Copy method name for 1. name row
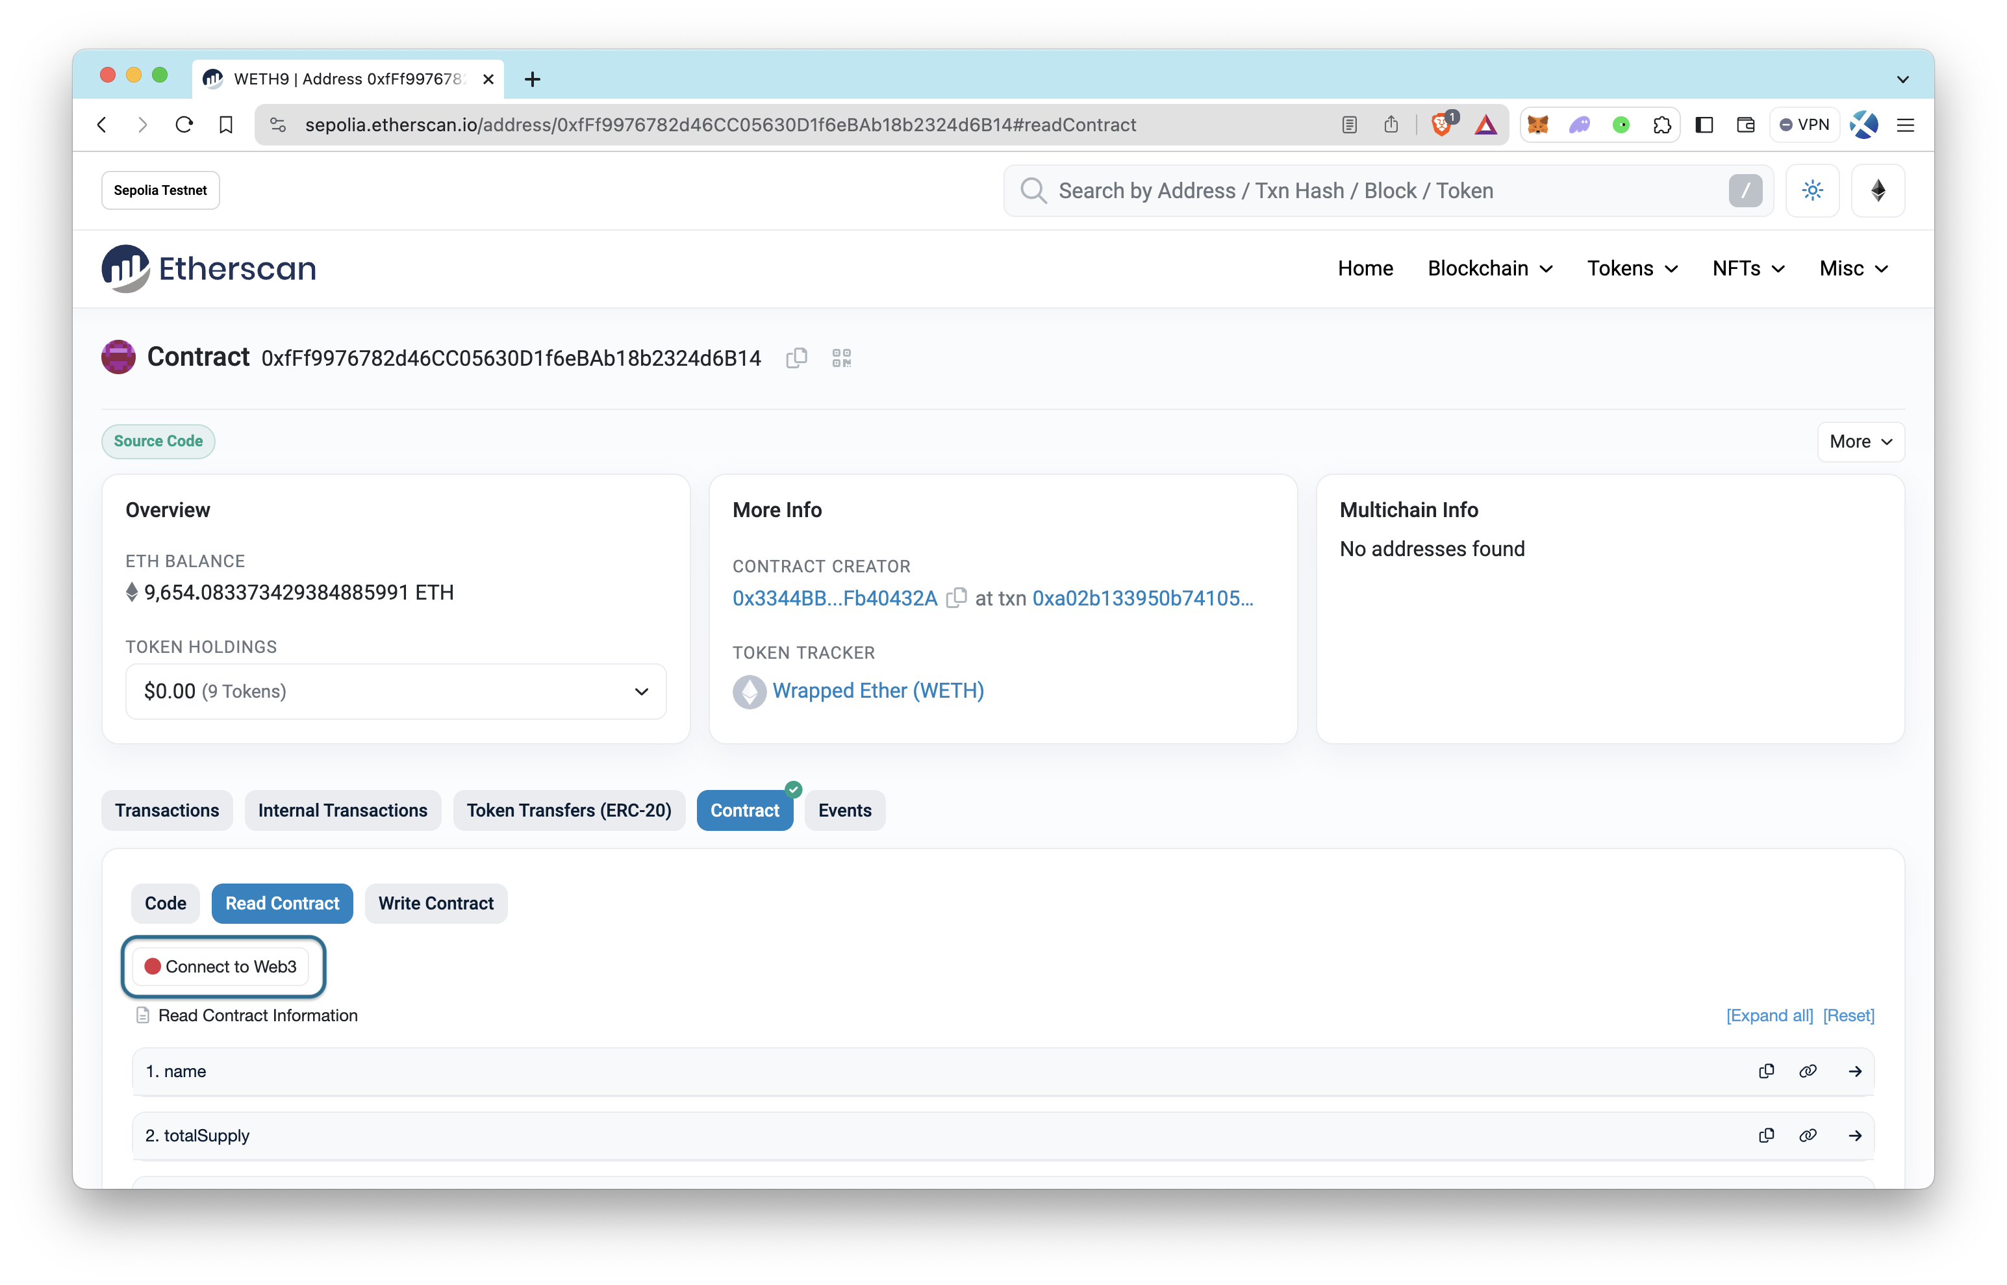Screen dimensions: 2007x1285 pos(1766,1071)
